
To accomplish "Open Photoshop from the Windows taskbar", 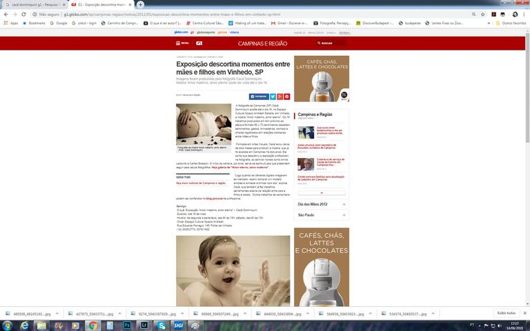I will (127, 324).
